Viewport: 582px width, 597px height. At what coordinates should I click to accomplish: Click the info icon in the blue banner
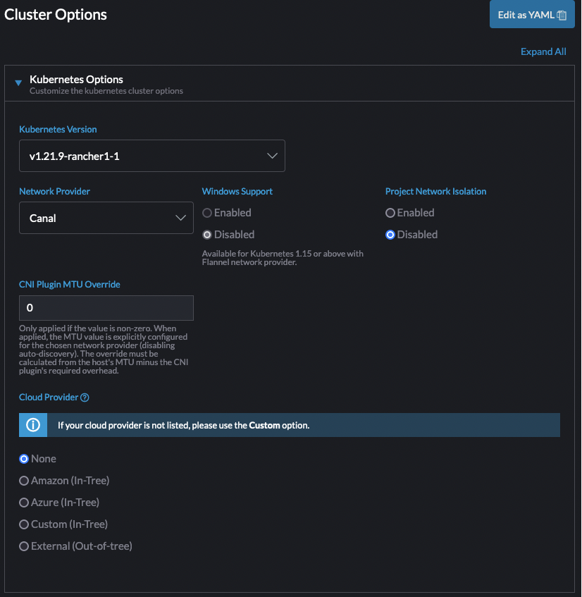(x=32, y=424)
